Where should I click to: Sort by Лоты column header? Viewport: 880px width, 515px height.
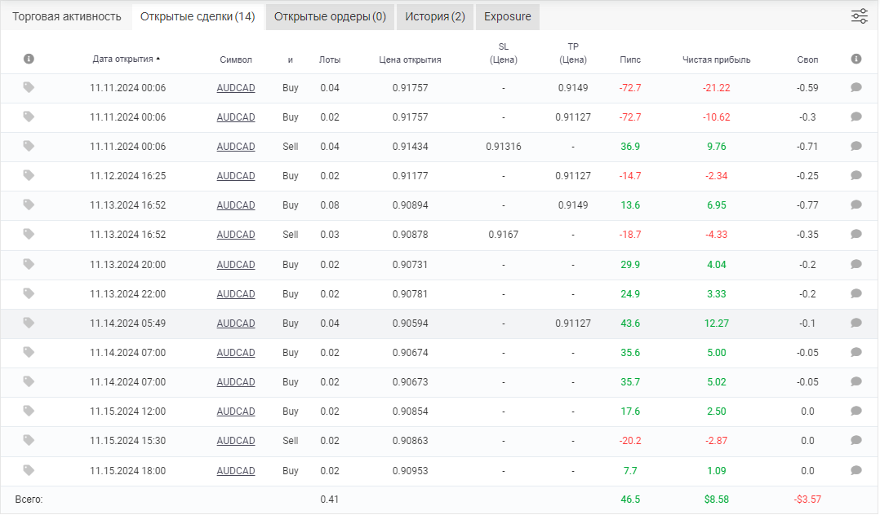click(x=330, y=59)
